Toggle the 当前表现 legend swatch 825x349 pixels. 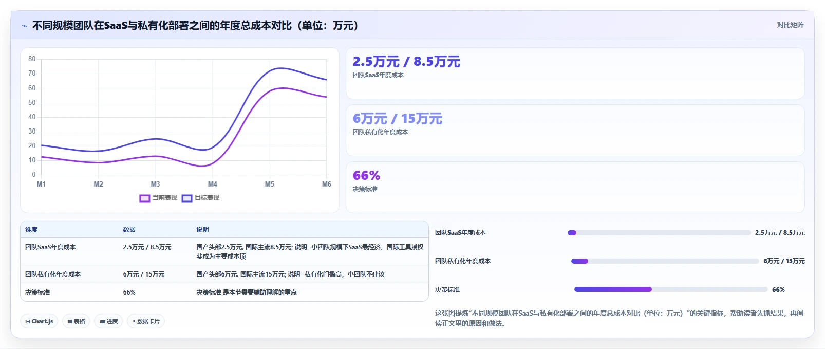point(145,198)
